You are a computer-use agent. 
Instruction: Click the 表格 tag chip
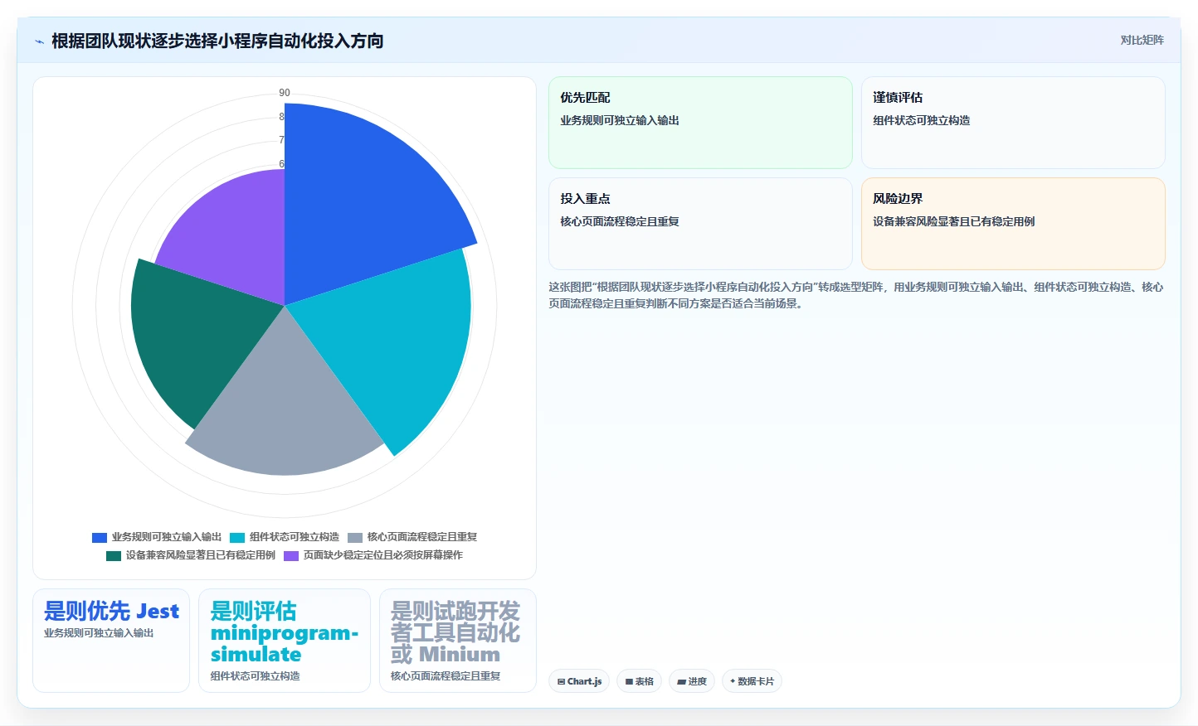(x=639, y=681)
